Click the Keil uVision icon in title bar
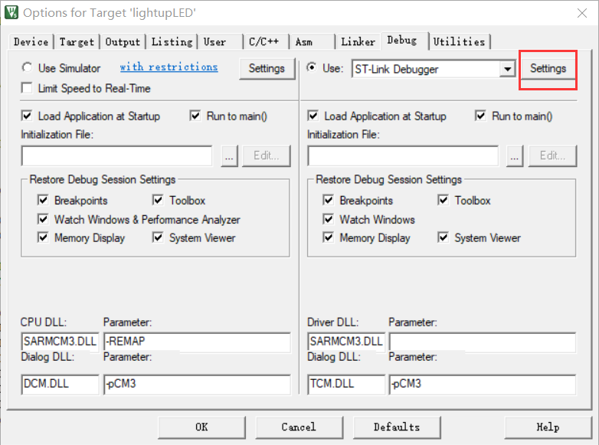Image resolution: width=599 pixels, height=445 pixels. (11, 12)
